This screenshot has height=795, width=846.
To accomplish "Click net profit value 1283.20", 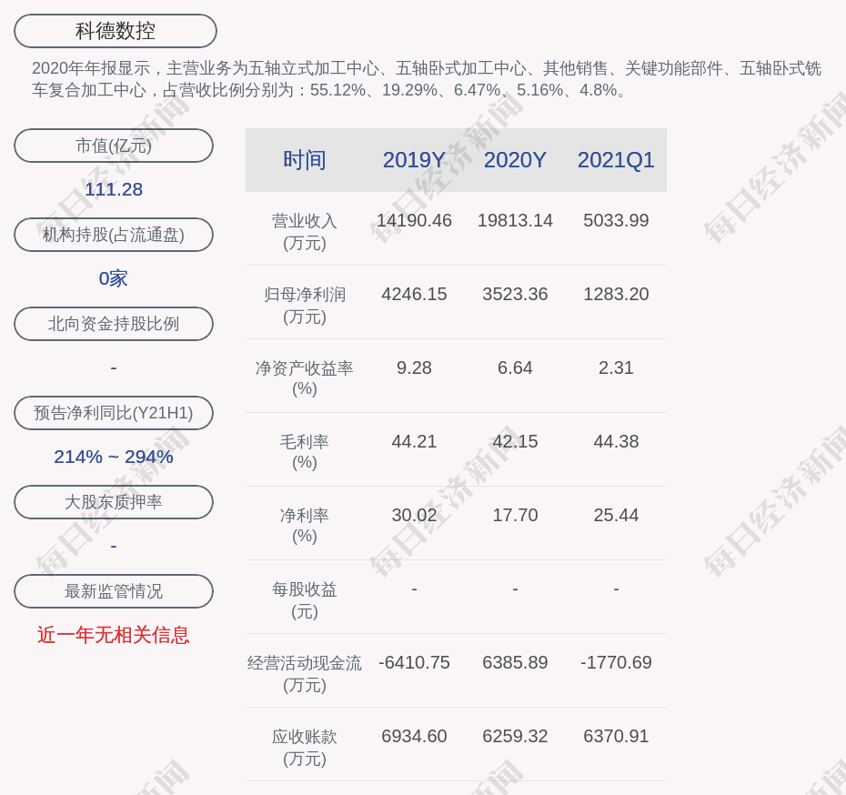I will click(x=616, y=294).
